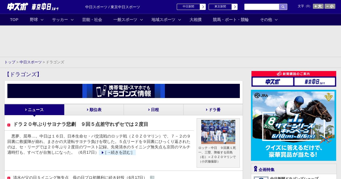Click the 中スポ logo in header
The height and width of the screenshot is (179, 341).
[x=17, y=7]
